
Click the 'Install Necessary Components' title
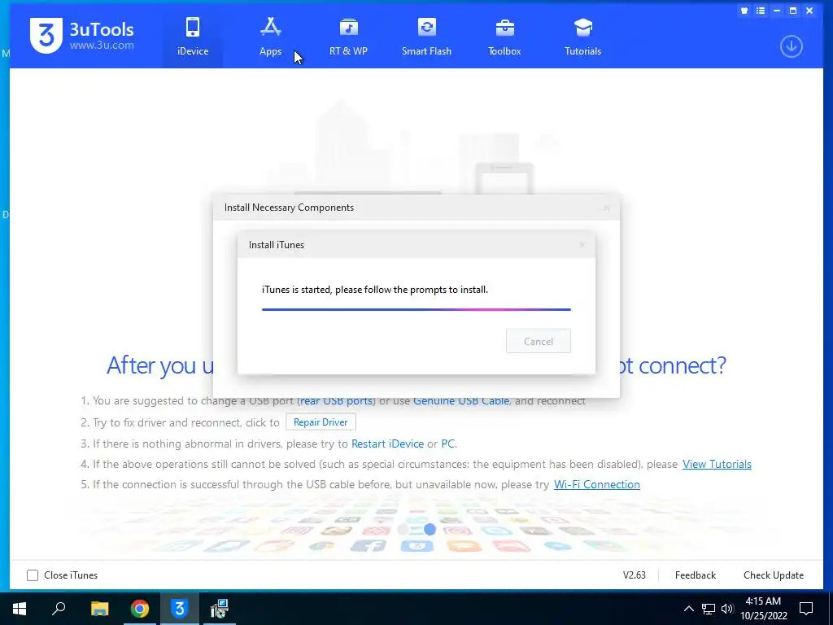coord(289,208)
